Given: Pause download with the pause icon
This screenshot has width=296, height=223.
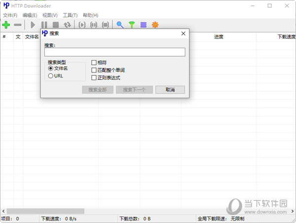Looking at the screenshot, I should tap(44, 25).
